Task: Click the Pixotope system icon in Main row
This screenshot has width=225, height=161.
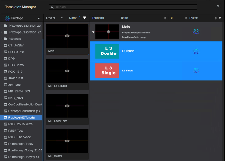Action: tap(196, 31)
